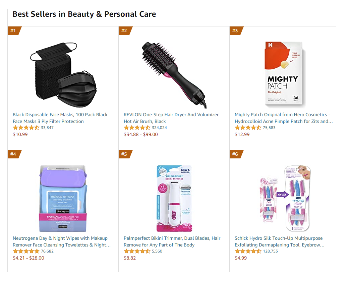Click the $34.88 - $99.00 price range

click(140, 134)
